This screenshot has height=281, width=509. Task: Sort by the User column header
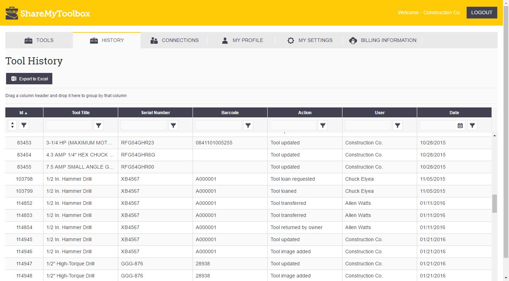[380, 112]
